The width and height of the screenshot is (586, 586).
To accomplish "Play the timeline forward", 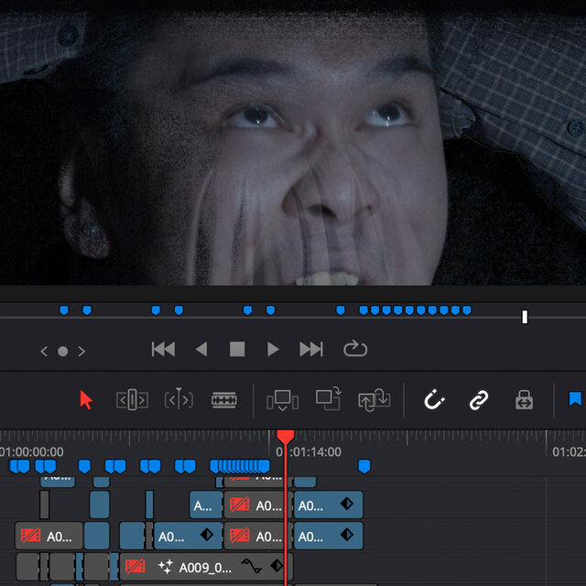I will [273, 350].
